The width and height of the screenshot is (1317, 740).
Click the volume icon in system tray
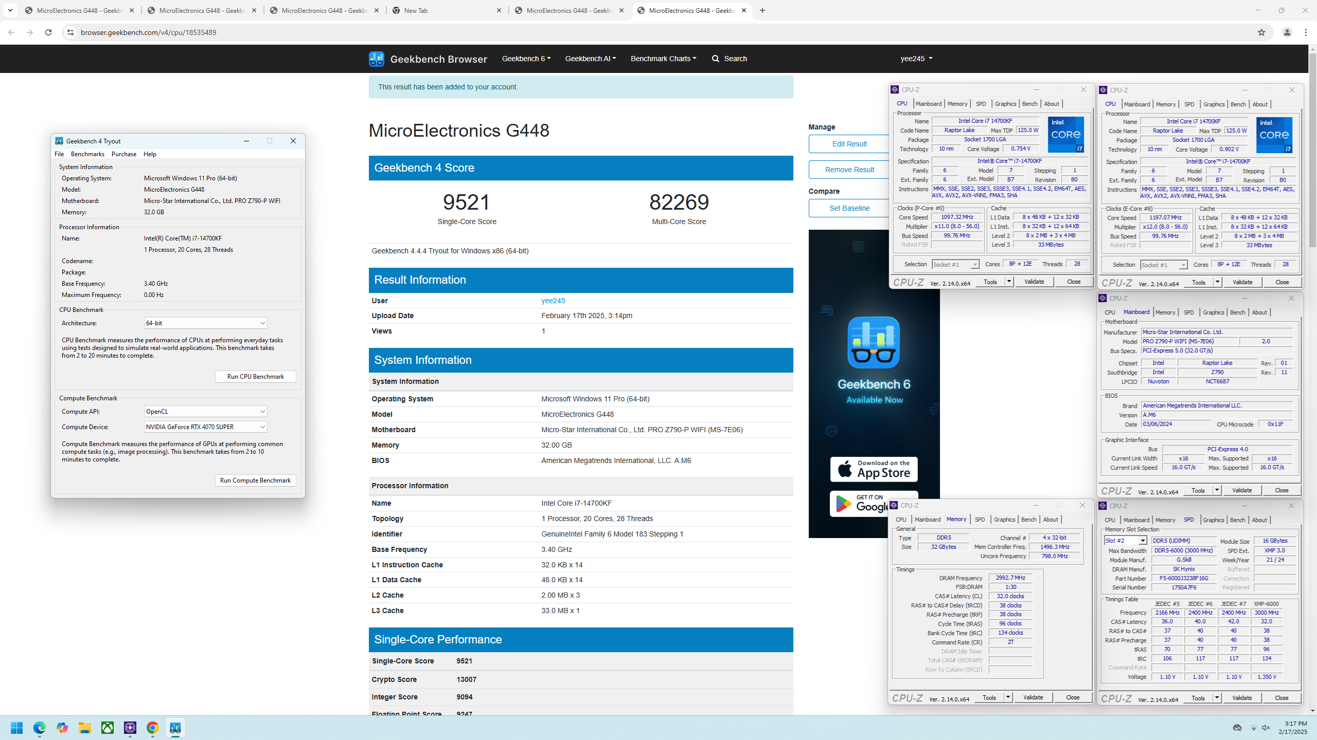[x=1266, y=728]
